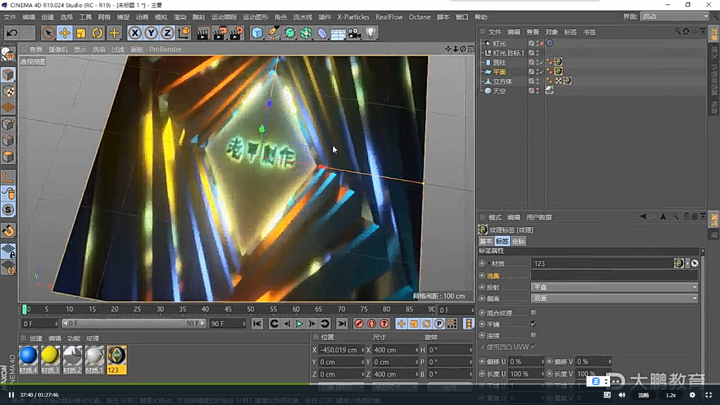Enable the 混合纹理 checkbox

(534, 312)
